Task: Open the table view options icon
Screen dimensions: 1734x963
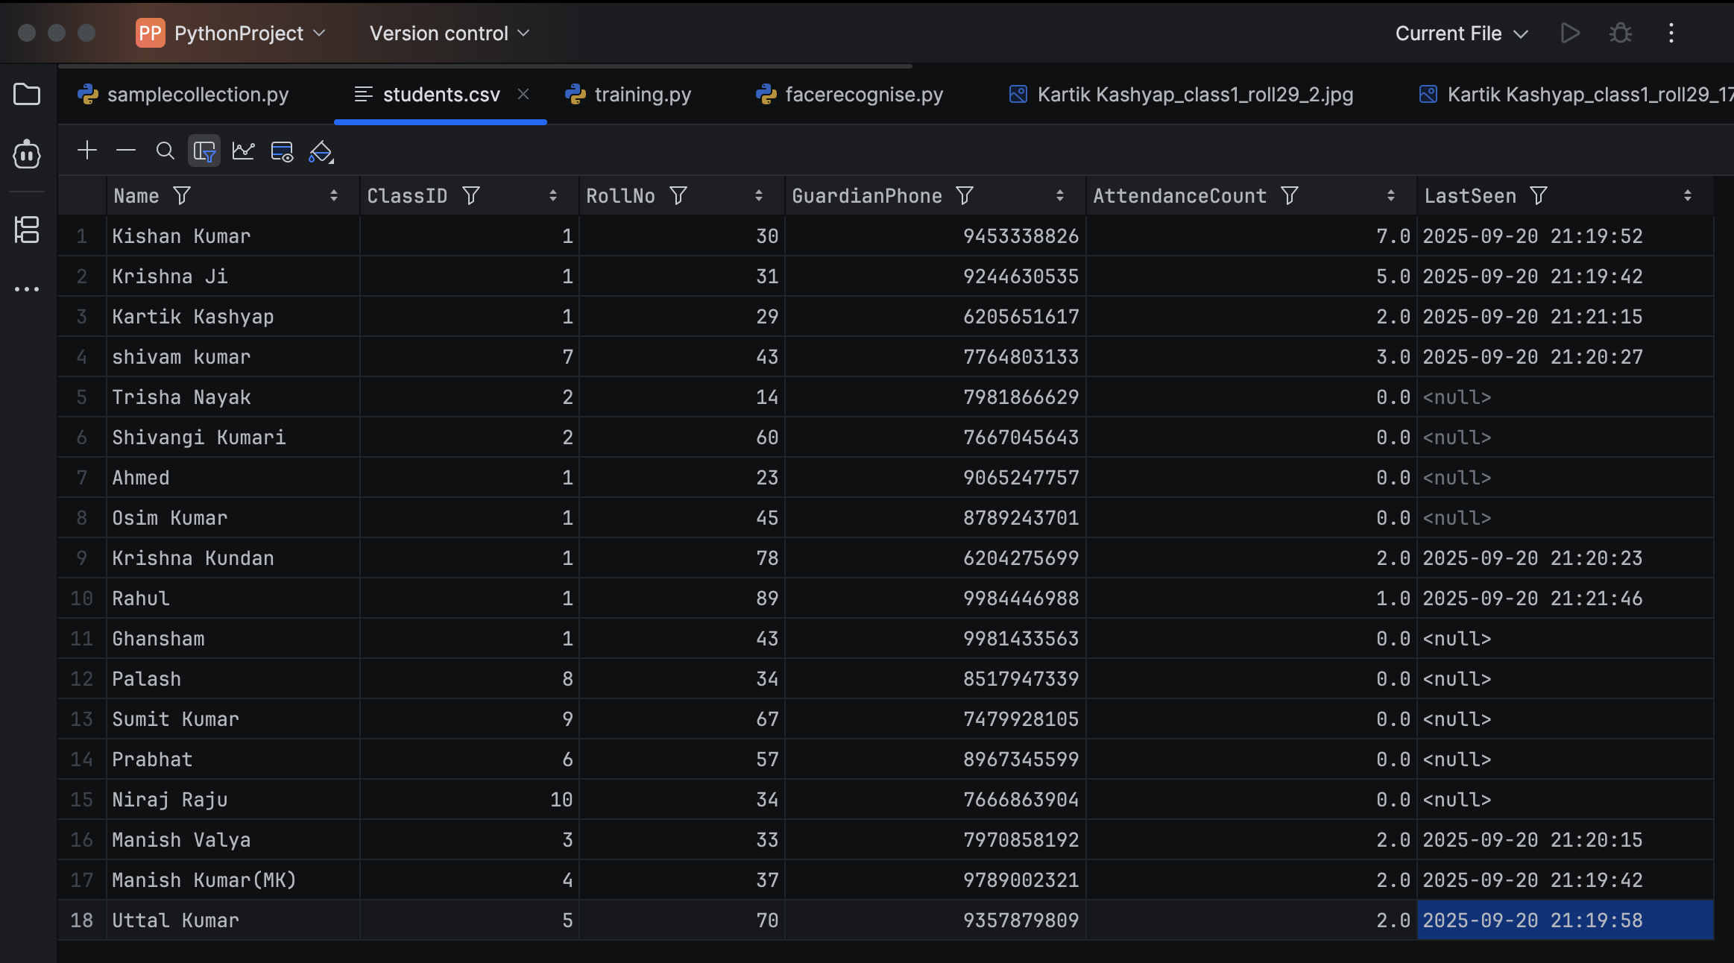Action: pyautogui.click(x=282, y=151)
